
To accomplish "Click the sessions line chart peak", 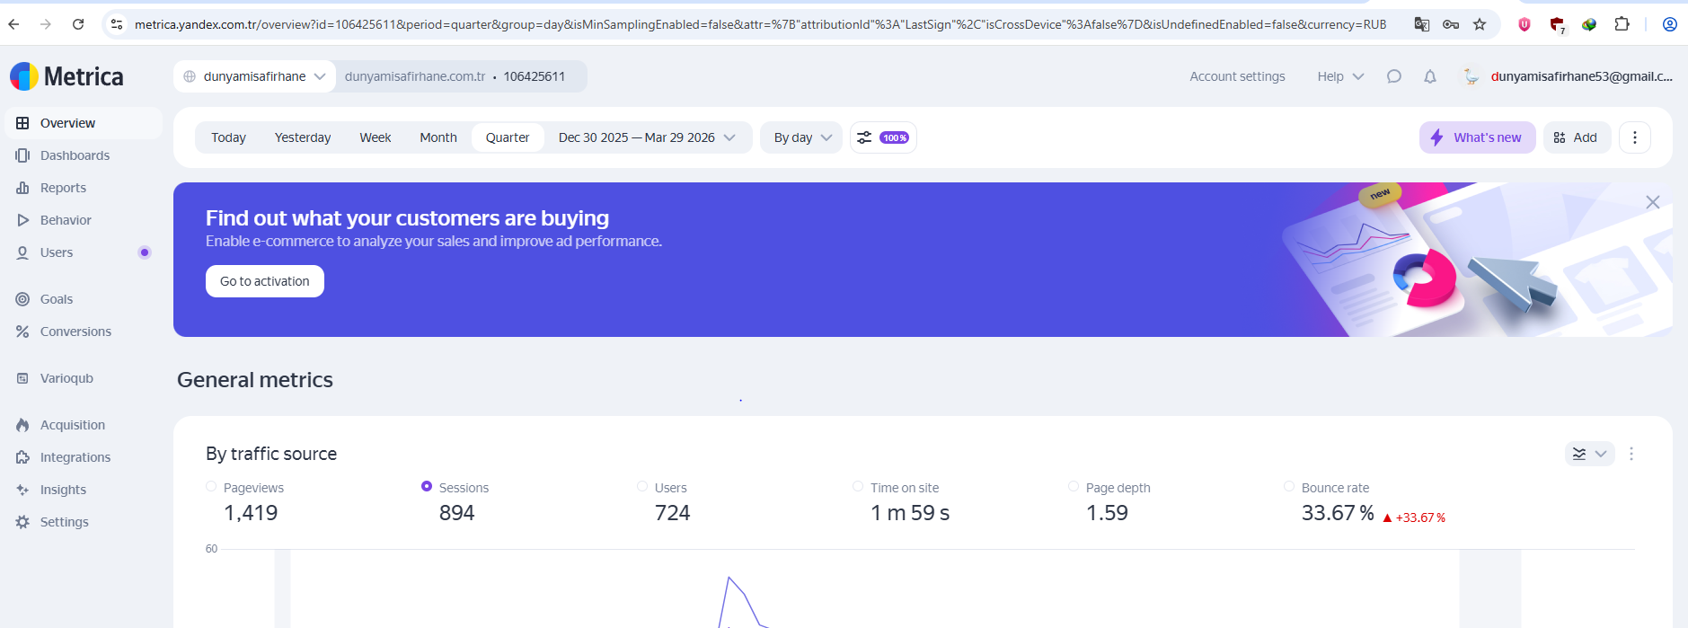I will [x=729, y=578].
